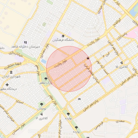Open the police icon for کلانتری ۱۶
Image resolution: width=138 pixels, height=138 pixels.
pos(42,114)
